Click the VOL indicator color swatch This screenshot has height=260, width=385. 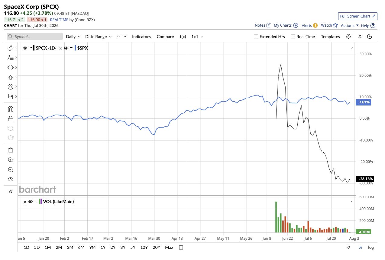click(x=40, y=202)
